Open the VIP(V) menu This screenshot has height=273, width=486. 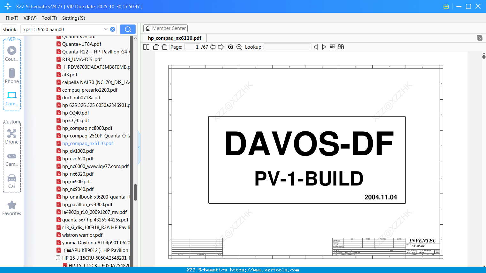[x=30, y=18]
